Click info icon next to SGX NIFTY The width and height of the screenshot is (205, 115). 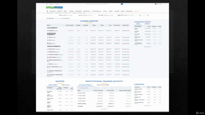click(60, 49)
